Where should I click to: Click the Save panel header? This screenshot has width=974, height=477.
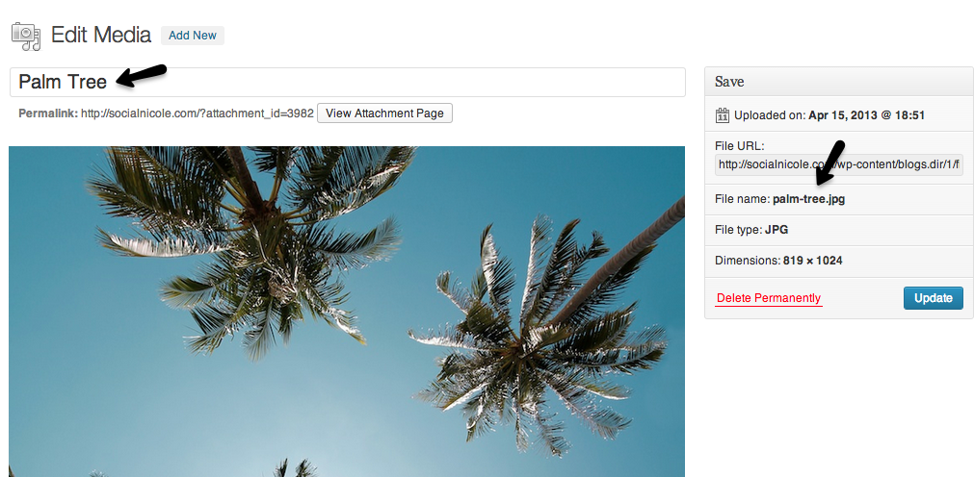[838, 81]
